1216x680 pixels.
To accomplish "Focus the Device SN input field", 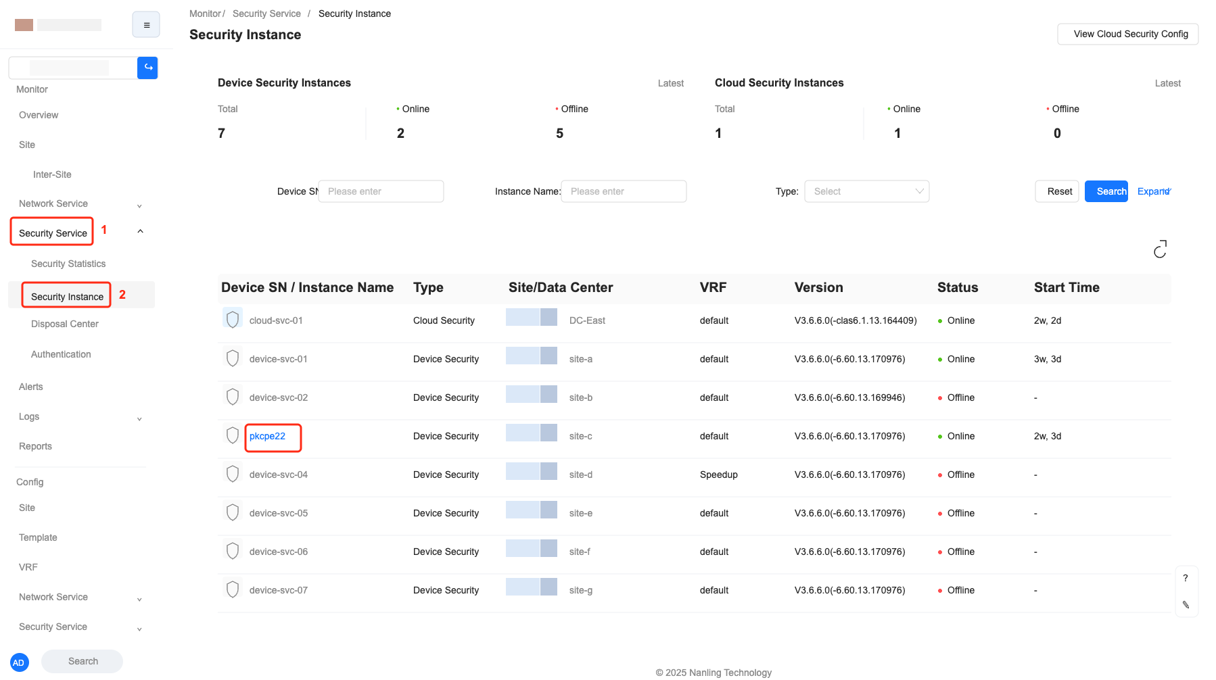I will tap(381, 191).
